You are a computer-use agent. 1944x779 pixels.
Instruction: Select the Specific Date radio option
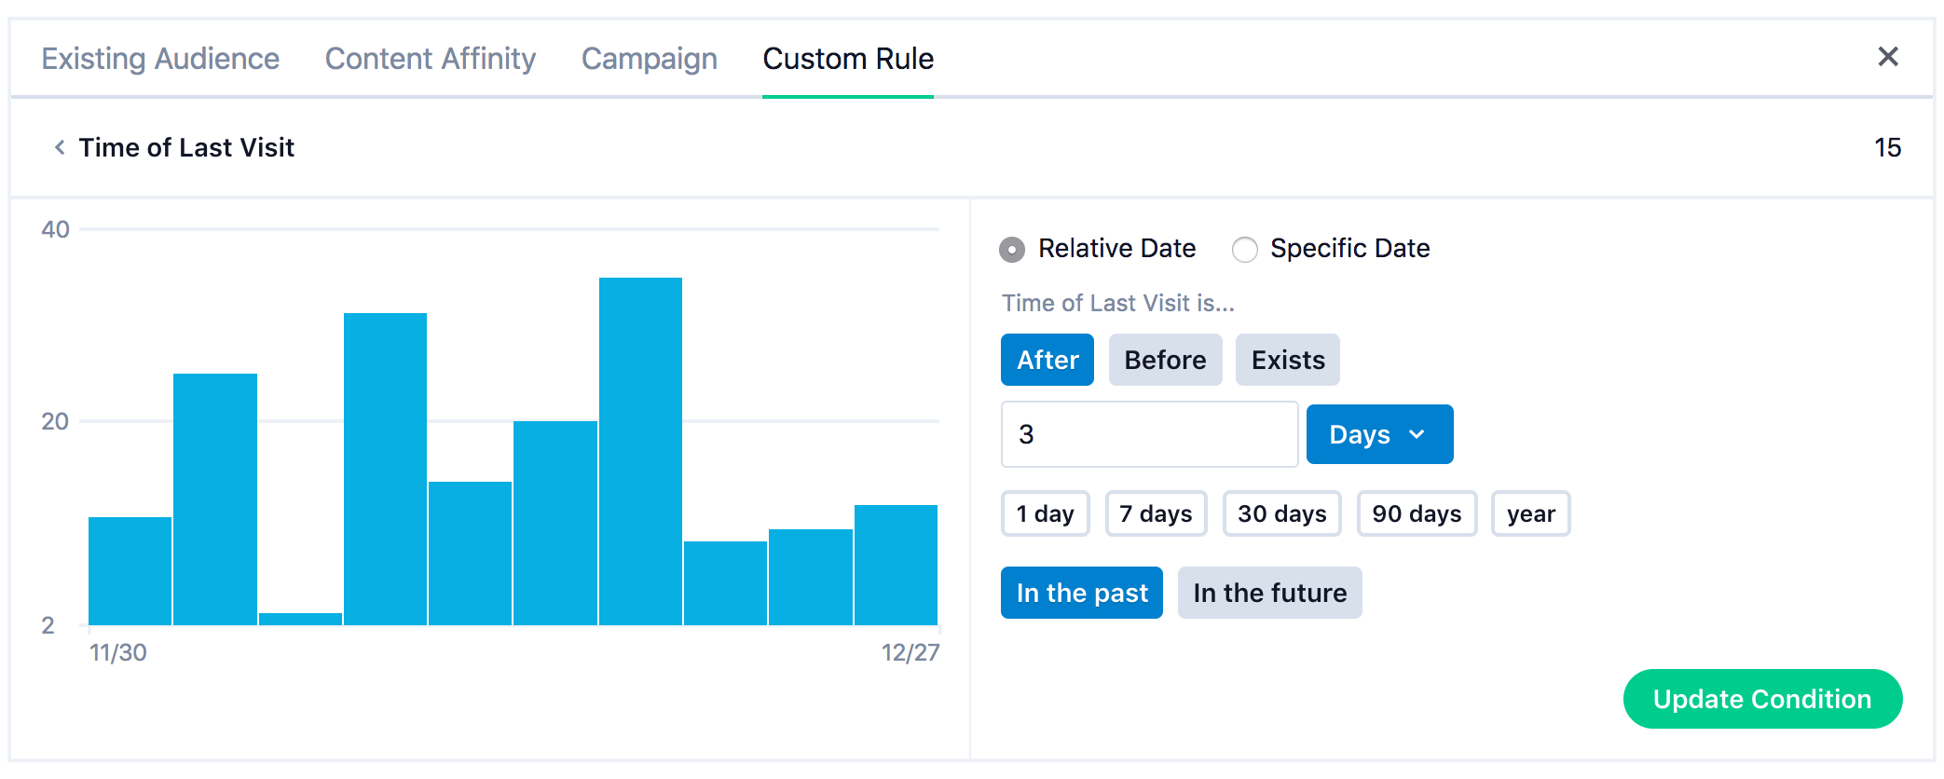click(1244, 249)
